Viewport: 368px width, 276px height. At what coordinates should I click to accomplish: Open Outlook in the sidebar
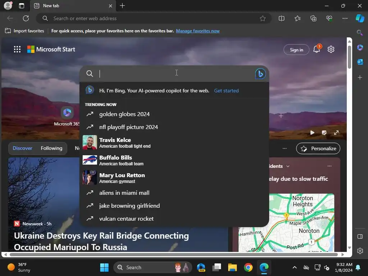point(360,62)
